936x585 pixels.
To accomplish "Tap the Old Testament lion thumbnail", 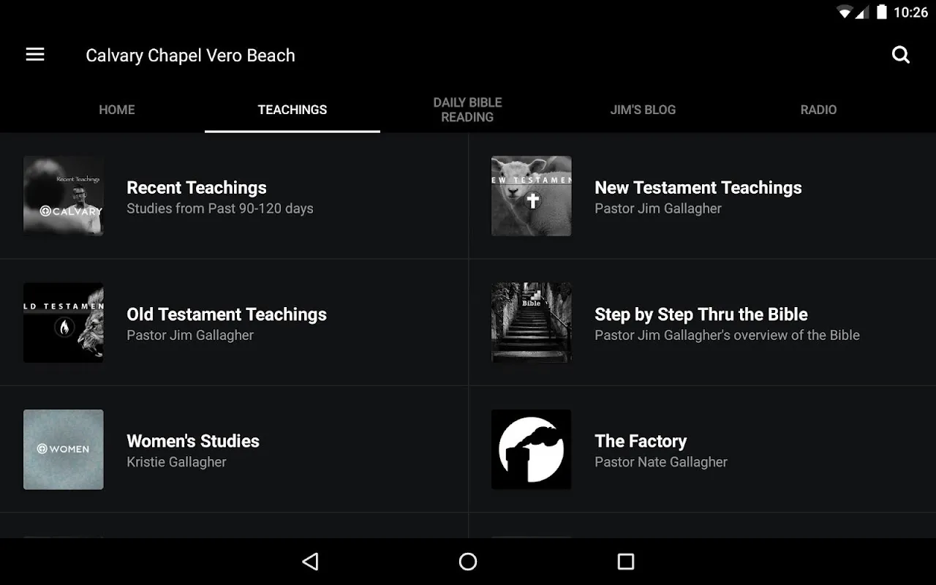I will point(64,322).
